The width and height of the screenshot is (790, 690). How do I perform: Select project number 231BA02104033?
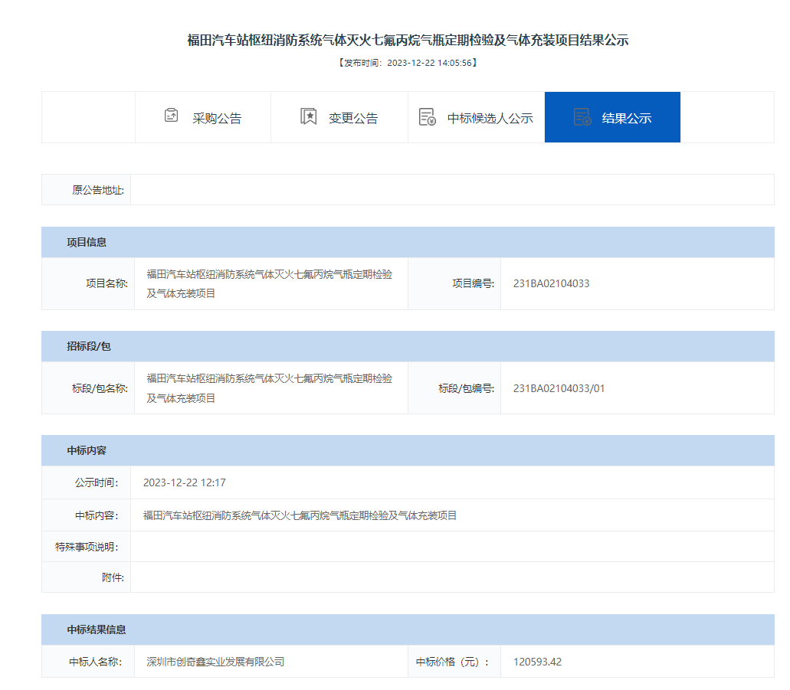tap(551, 283)
